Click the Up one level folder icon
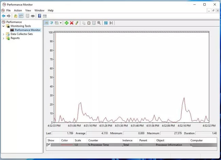The height and width of the screenshot is (160, 221). tap(16, 16)
